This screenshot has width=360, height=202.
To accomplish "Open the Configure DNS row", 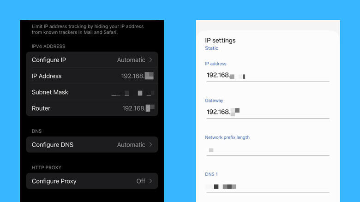I will (x=92, y=145).
